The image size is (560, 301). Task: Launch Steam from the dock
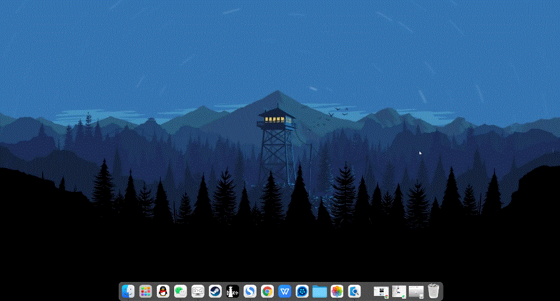click(215, 291)
